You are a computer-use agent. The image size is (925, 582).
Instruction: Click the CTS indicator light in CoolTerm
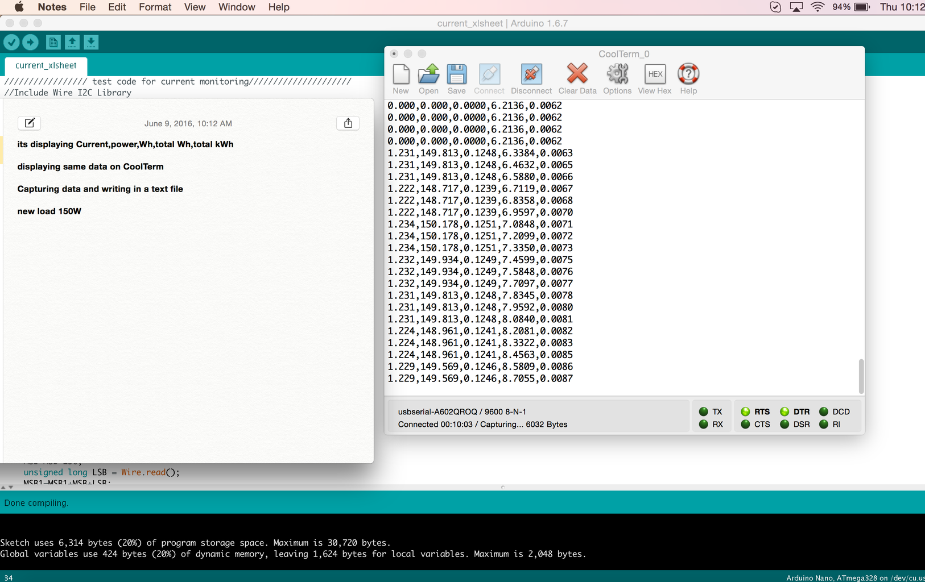746,424
